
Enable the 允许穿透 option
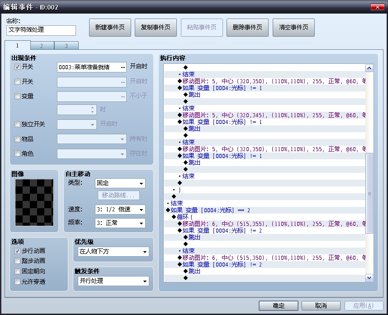coord(17,282)
